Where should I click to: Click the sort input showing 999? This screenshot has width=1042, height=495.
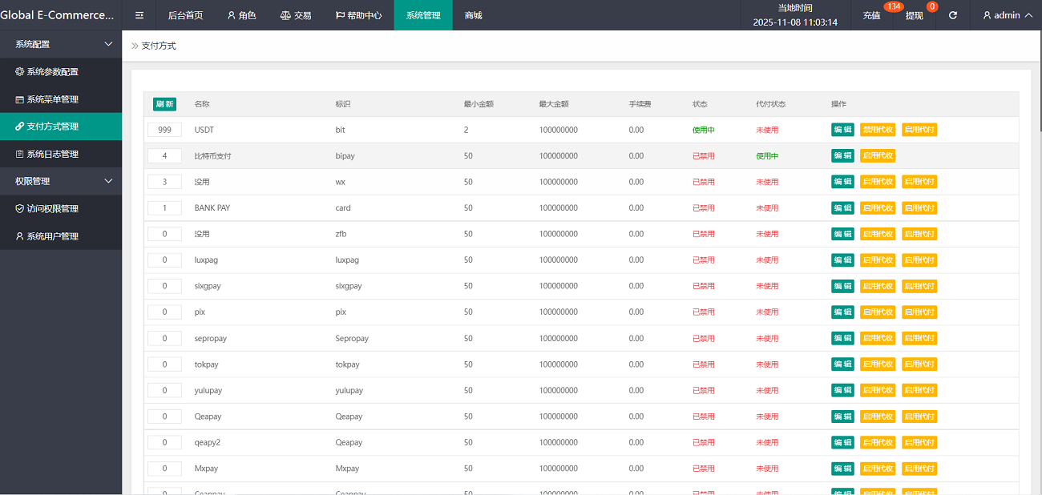coord(164,130)
